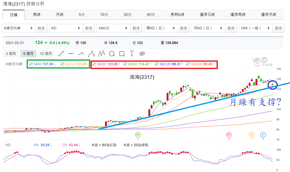Click the MA10 marker on chart axis
The width and height of the screenshot is (290, 172).
tap(251, 135)
